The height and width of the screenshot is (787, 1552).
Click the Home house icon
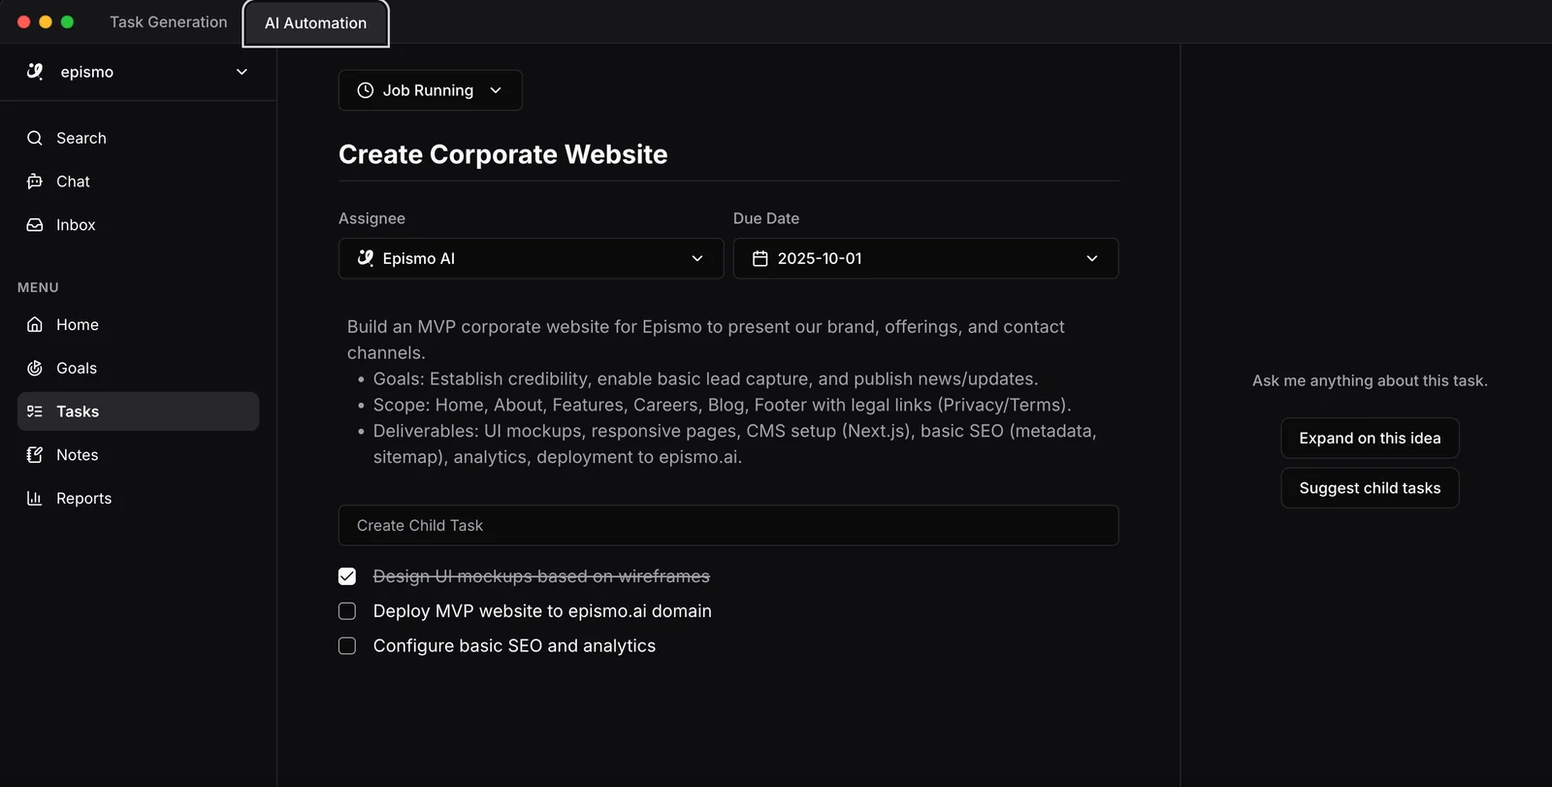pos(35,325)
